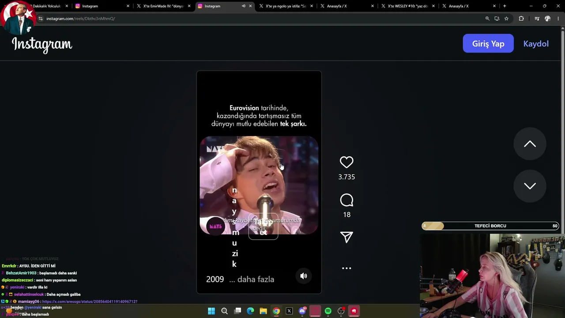The height and width of the screenshot is (318, 565).
Task: Click the reel caption text "2009"
Action: [215, 279]
